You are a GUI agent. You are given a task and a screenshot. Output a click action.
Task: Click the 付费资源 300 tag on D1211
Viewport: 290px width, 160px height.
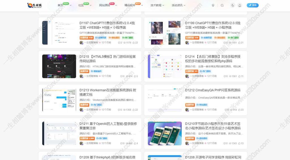pos(87,138)
